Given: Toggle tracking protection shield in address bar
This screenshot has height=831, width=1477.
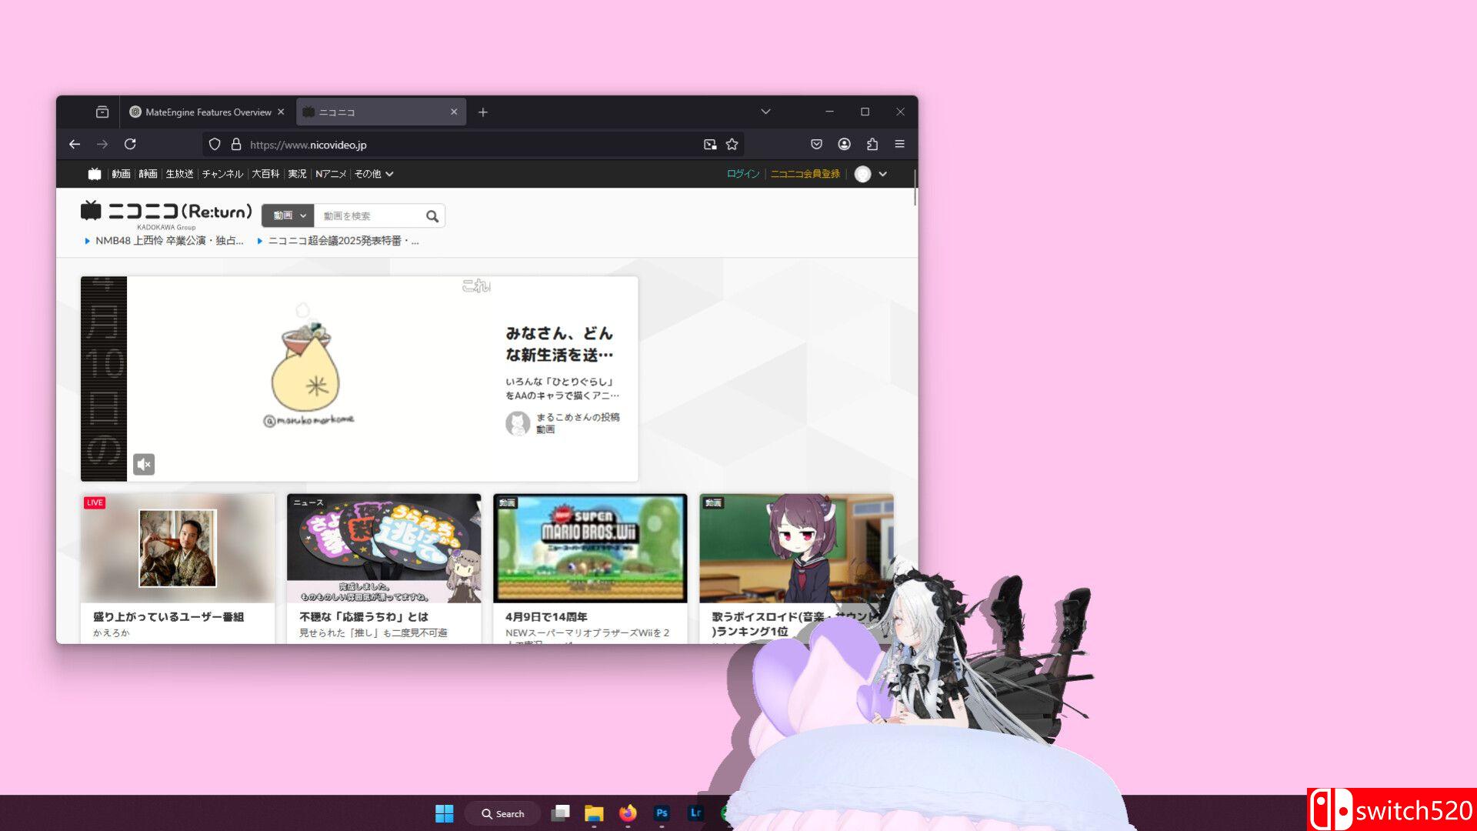Looking at the screenshot, I should [213, 144].
